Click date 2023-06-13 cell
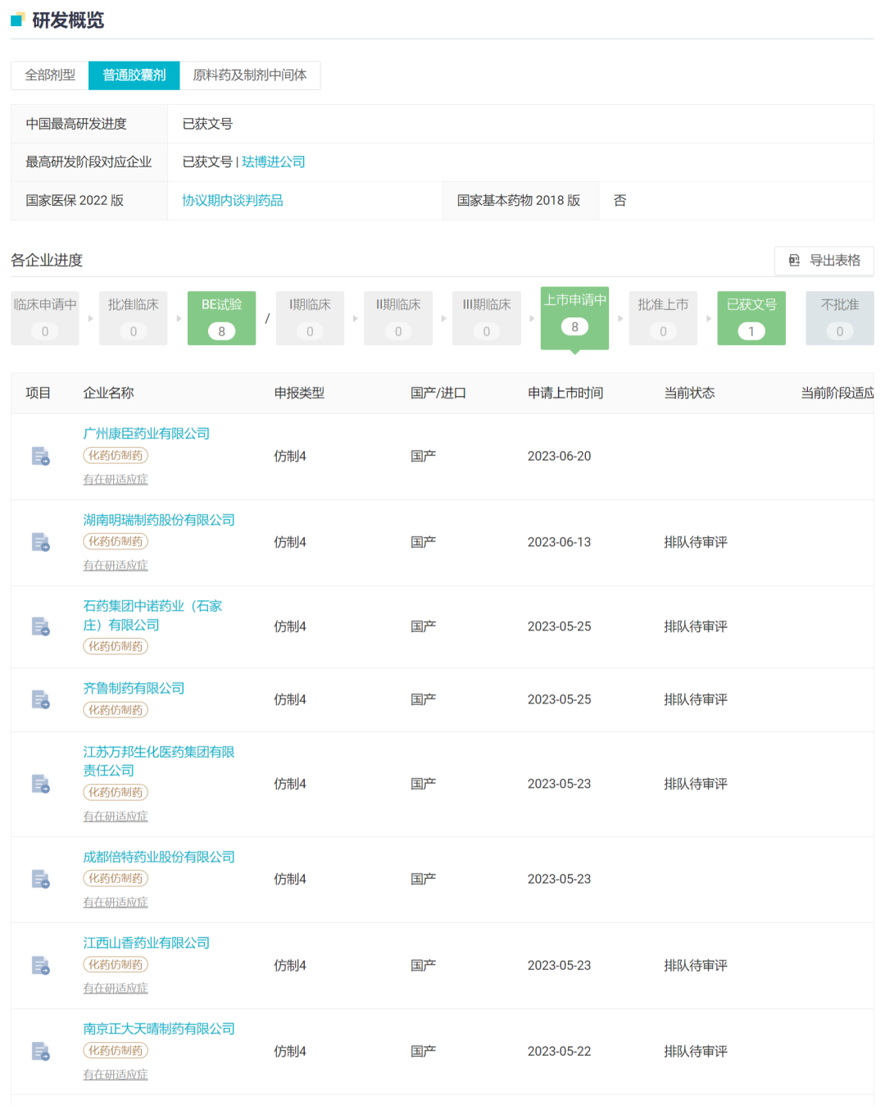The image size is (885, 1115). pyautogui.click(x=559, y=542)
